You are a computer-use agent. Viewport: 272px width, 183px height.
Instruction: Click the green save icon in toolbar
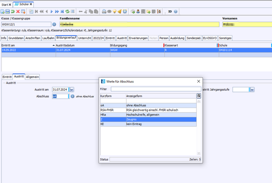[8, 11]
